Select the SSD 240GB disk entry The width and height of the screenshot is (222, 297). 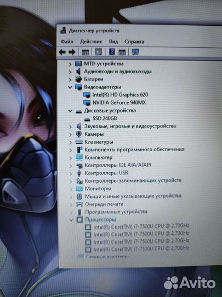pos(105,119)
